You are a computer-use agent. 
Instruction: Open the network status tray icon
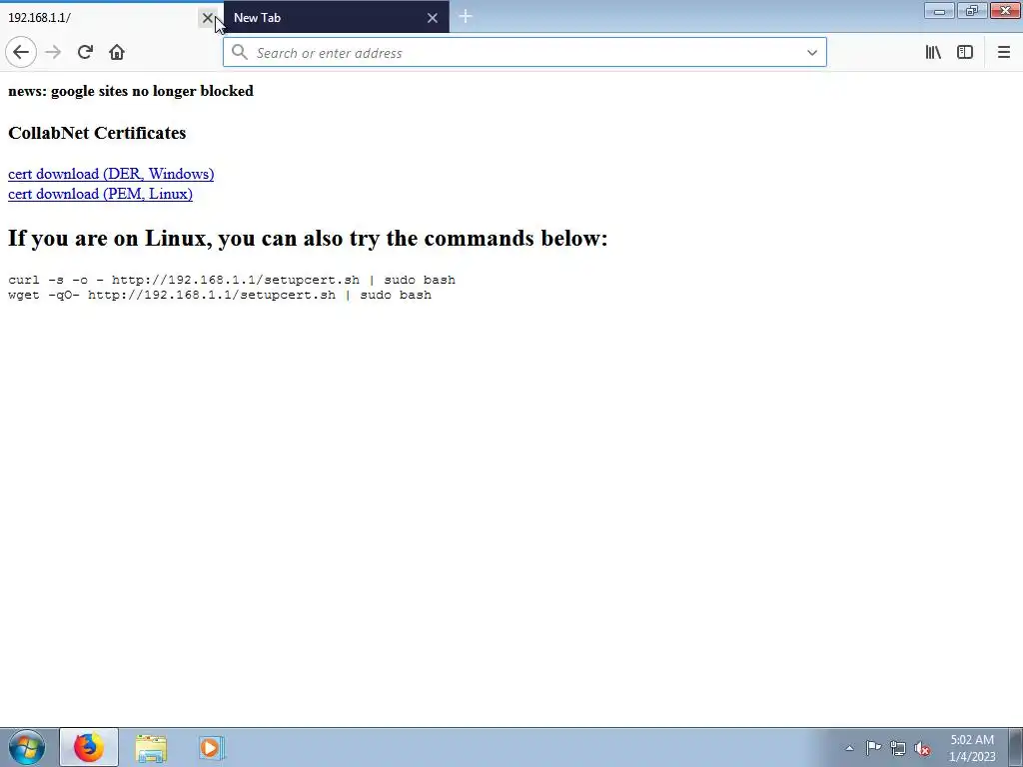click(898, 748)
